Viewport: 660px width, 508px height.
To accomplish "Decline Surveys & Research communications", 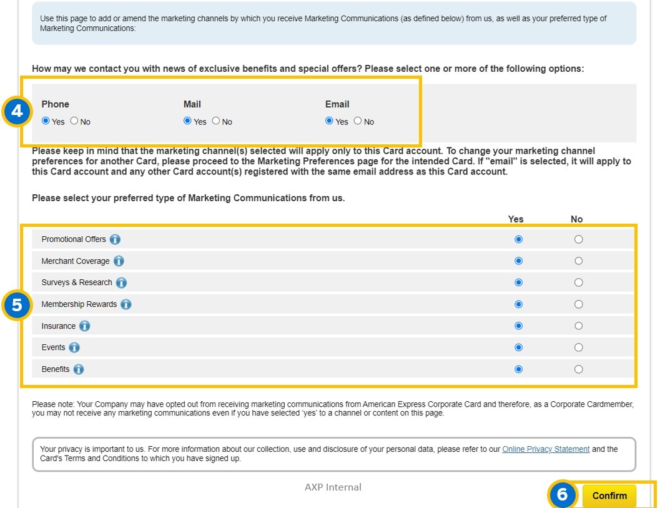I will click(578, 282).
